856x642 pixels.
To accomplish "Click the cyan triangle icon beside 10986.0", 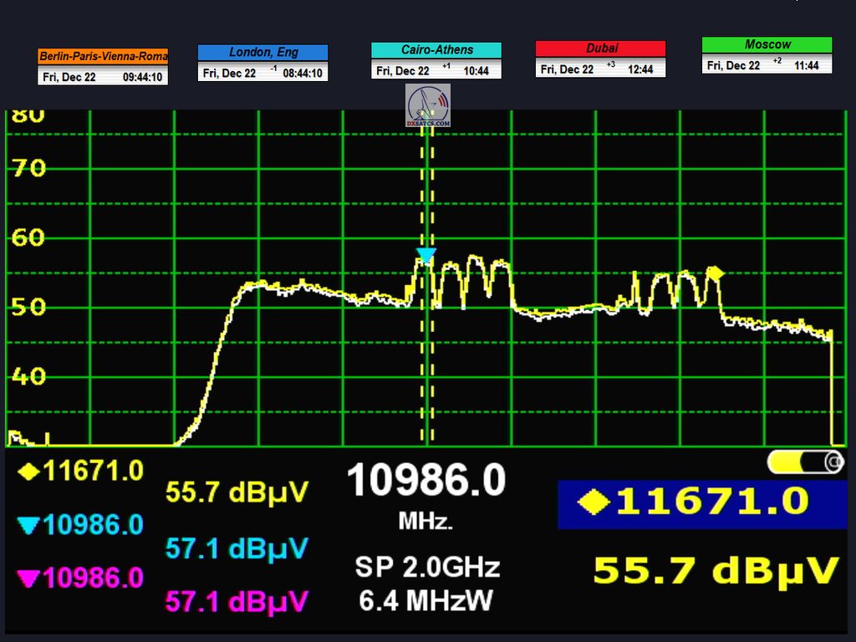I will 28,525.
